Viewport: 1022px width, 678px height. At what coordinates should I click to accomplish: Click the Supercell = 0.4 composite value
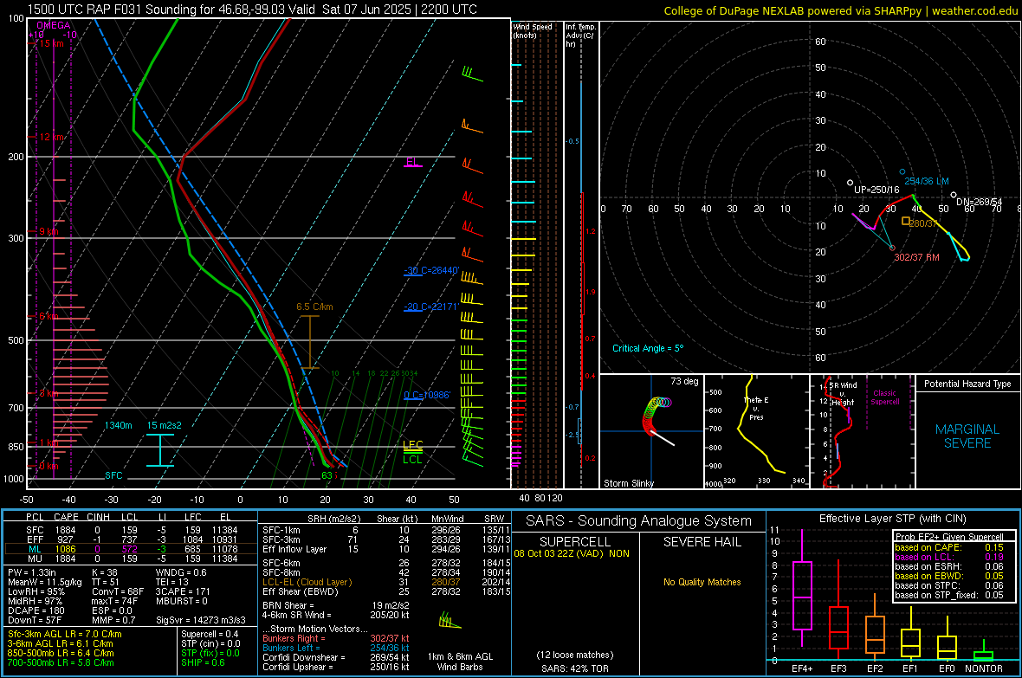click(210, 634)
